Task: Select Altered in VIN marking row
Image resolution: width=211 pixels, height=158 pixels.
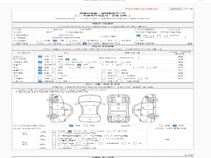Action: (101, 62)
